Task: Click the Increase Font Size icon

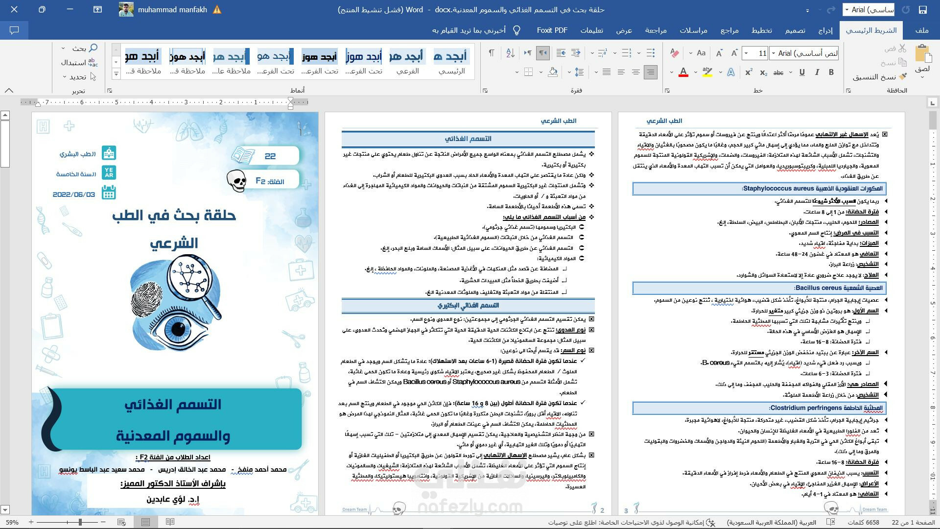Action: 734,53
